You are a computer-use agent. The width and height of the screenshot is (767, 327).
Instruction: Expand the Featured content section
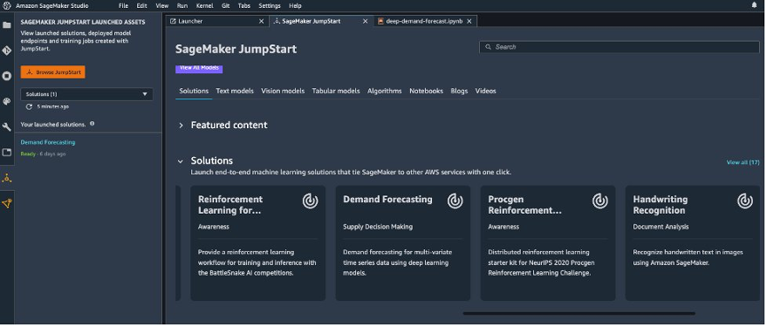pos(181,125)
